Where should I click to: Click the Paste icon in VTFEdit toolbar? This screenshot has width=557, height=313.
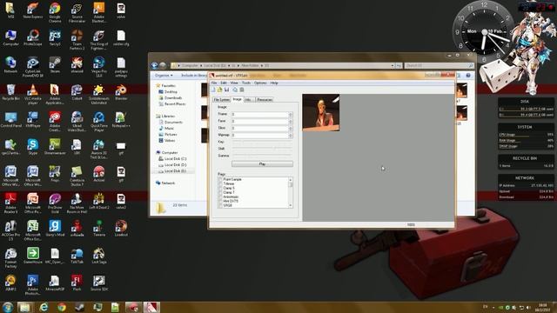click(x=242, y=90)
